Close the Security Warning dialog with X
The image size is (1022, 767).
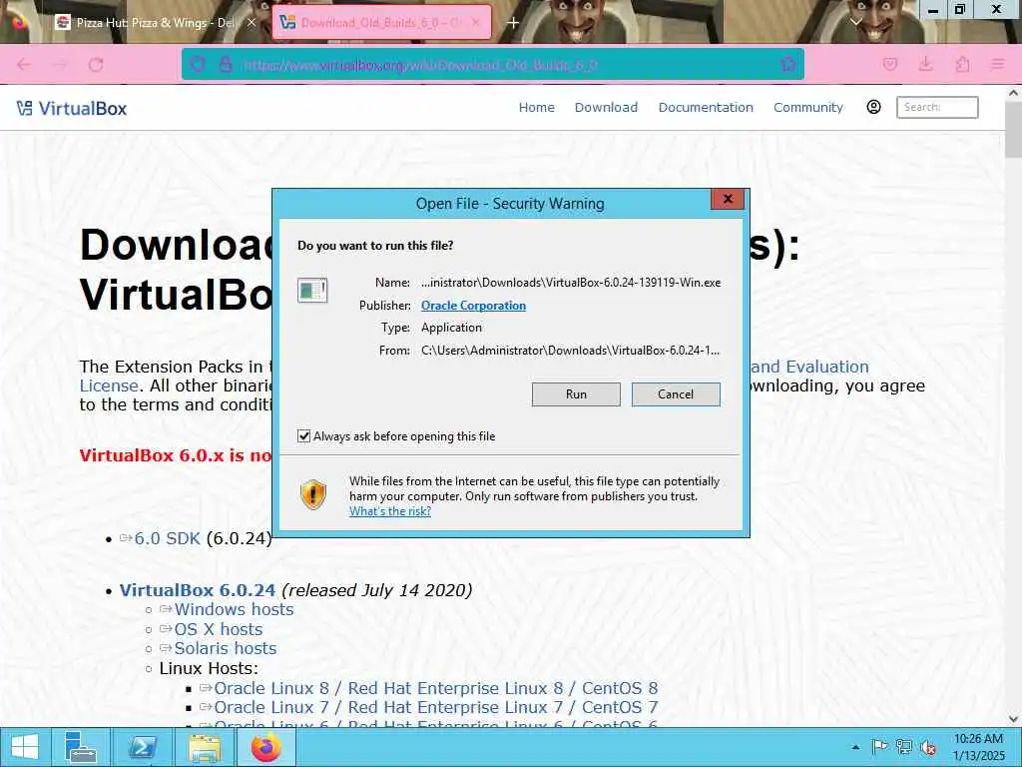pyautogui.click(x=728, y=199)
